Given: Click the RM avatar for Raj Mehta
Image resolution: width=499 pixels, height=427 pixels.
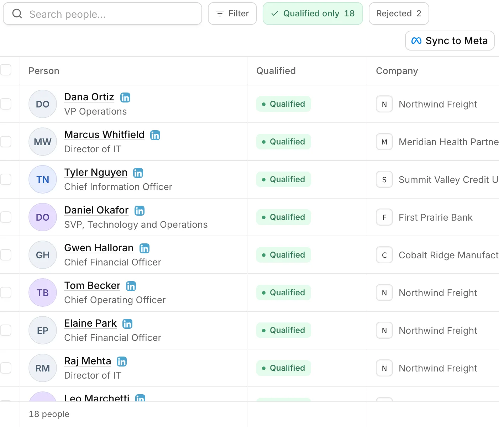Looking at the screenshot, I should (43, 368).
